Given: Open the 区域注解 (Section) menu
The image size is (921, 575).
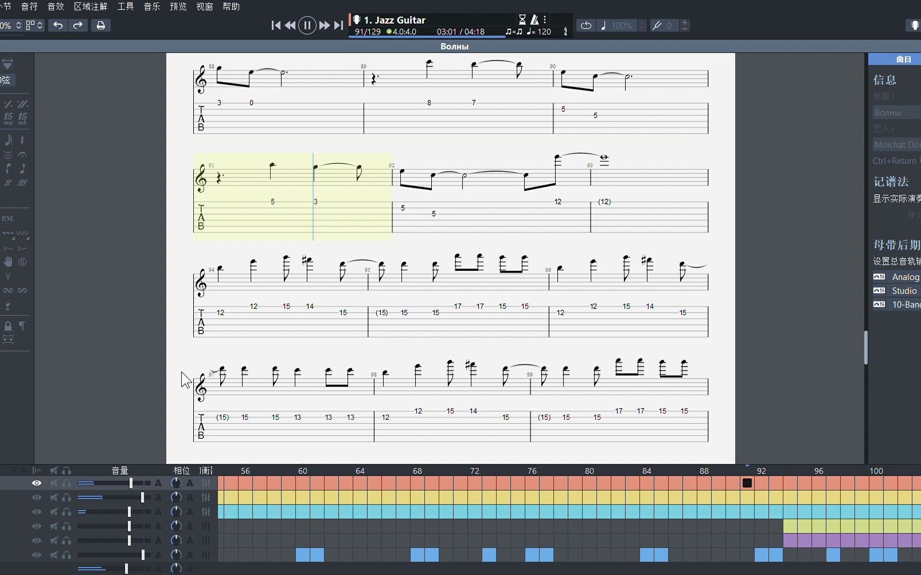Looking at the screenshot, I should [91, 6].
